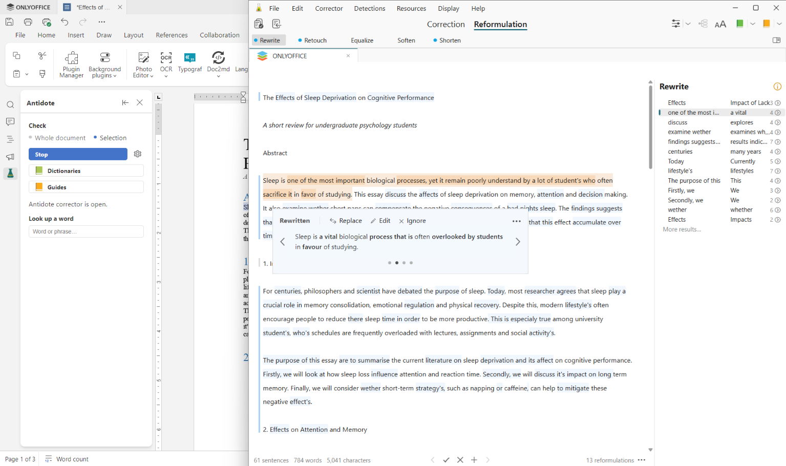Click the plus icon in bottom bar
The width and height of the screenshot is (786, 466).
[474, 460]
